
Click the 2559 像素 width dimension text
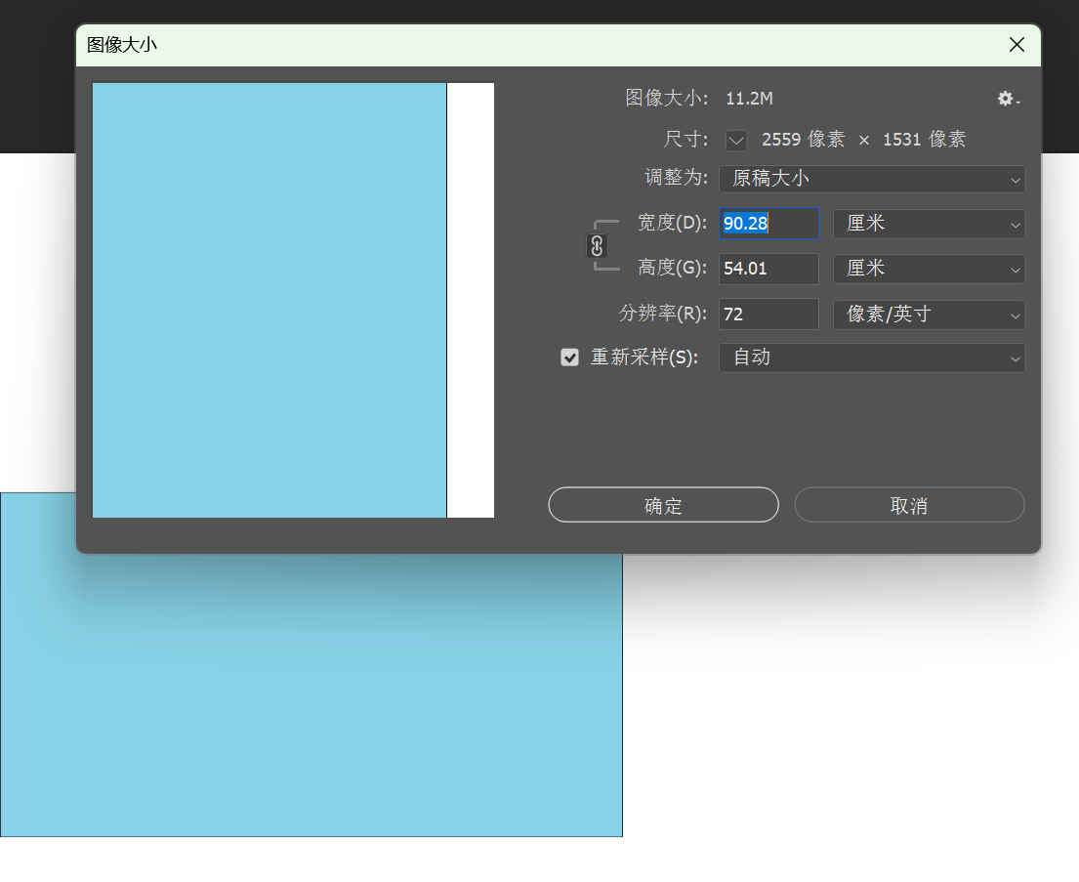tap(803, 139)
